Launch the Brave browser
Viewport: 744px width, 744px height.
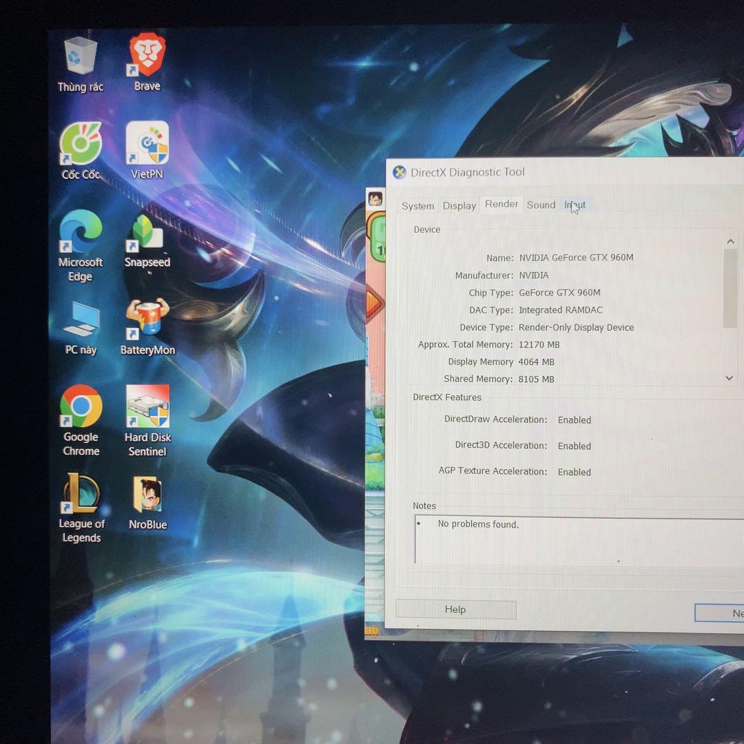click(x=146, y=54)
